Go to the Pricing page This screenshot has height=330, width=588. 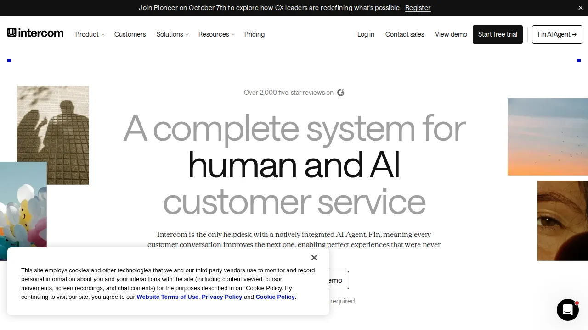tap(254, 34)
